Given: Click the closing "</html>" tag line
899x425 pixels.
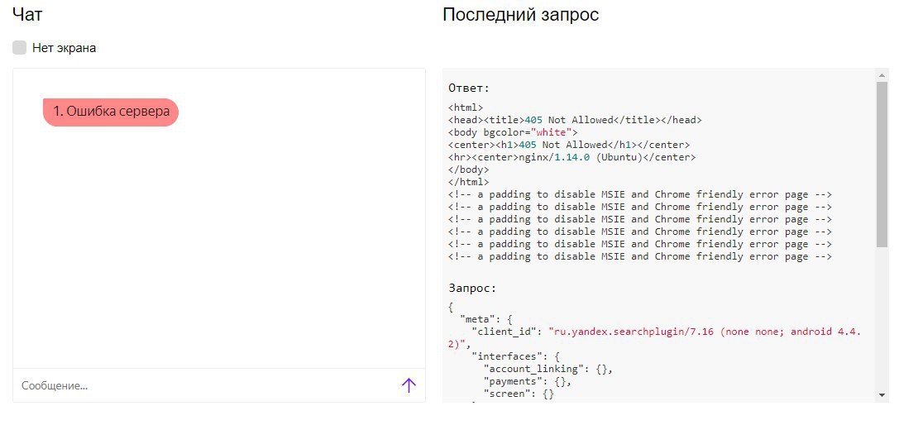Looking at the screenshot, I should [x=468, y=183].
